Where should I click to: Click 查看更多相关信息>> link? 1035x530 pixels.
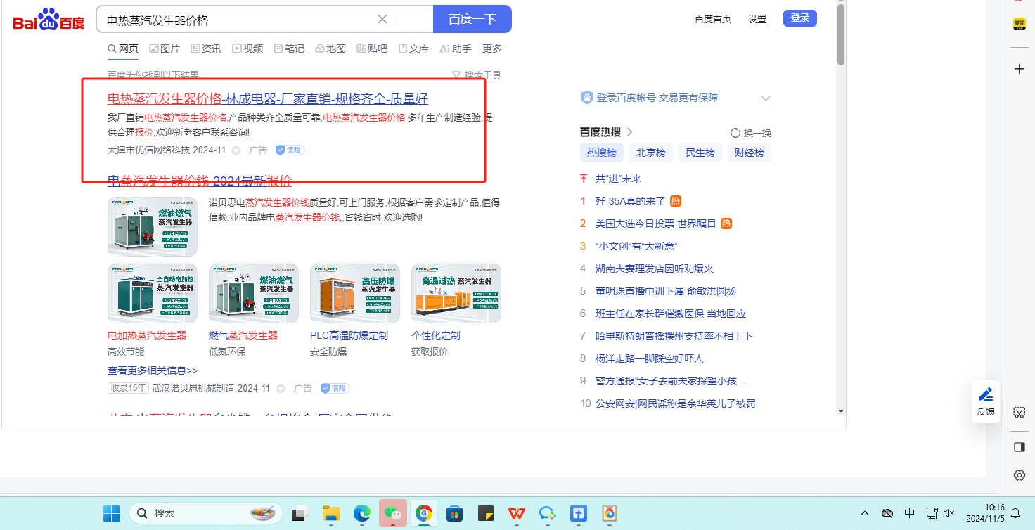153,370
